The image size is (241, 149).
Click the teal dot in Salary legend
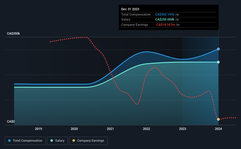pos(52,140)
